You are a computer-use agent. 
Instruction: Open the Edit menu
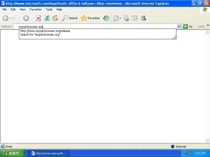(13, 9)
